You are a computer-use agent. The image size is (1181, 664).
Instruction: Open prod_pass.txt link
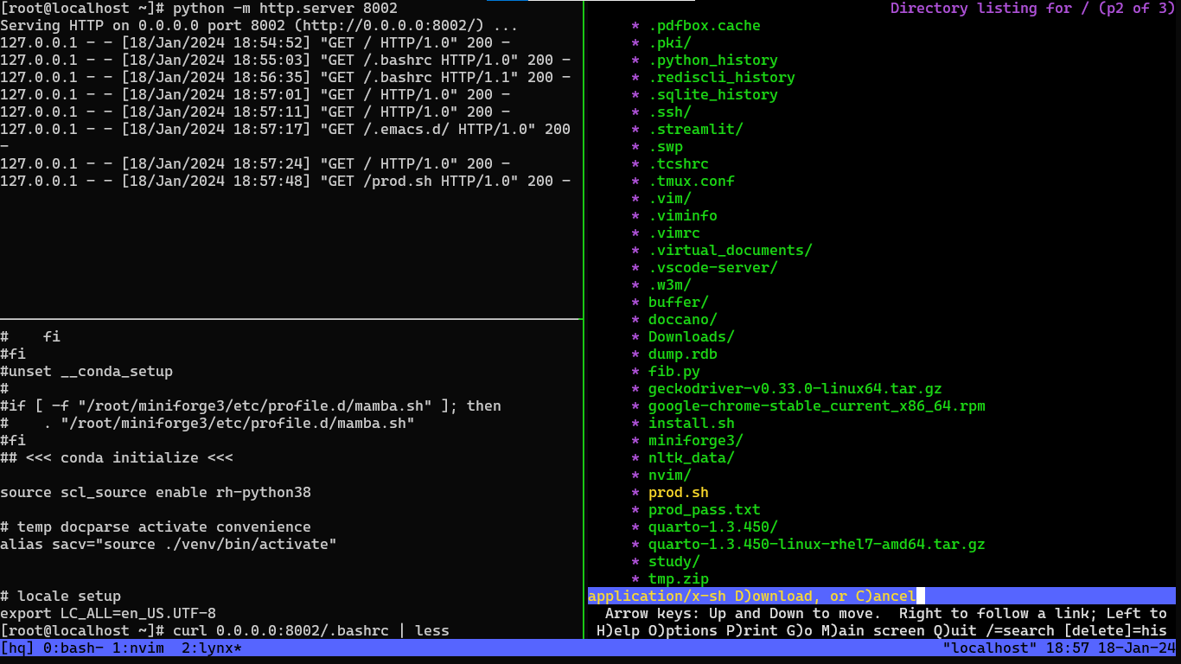(705, 510)
